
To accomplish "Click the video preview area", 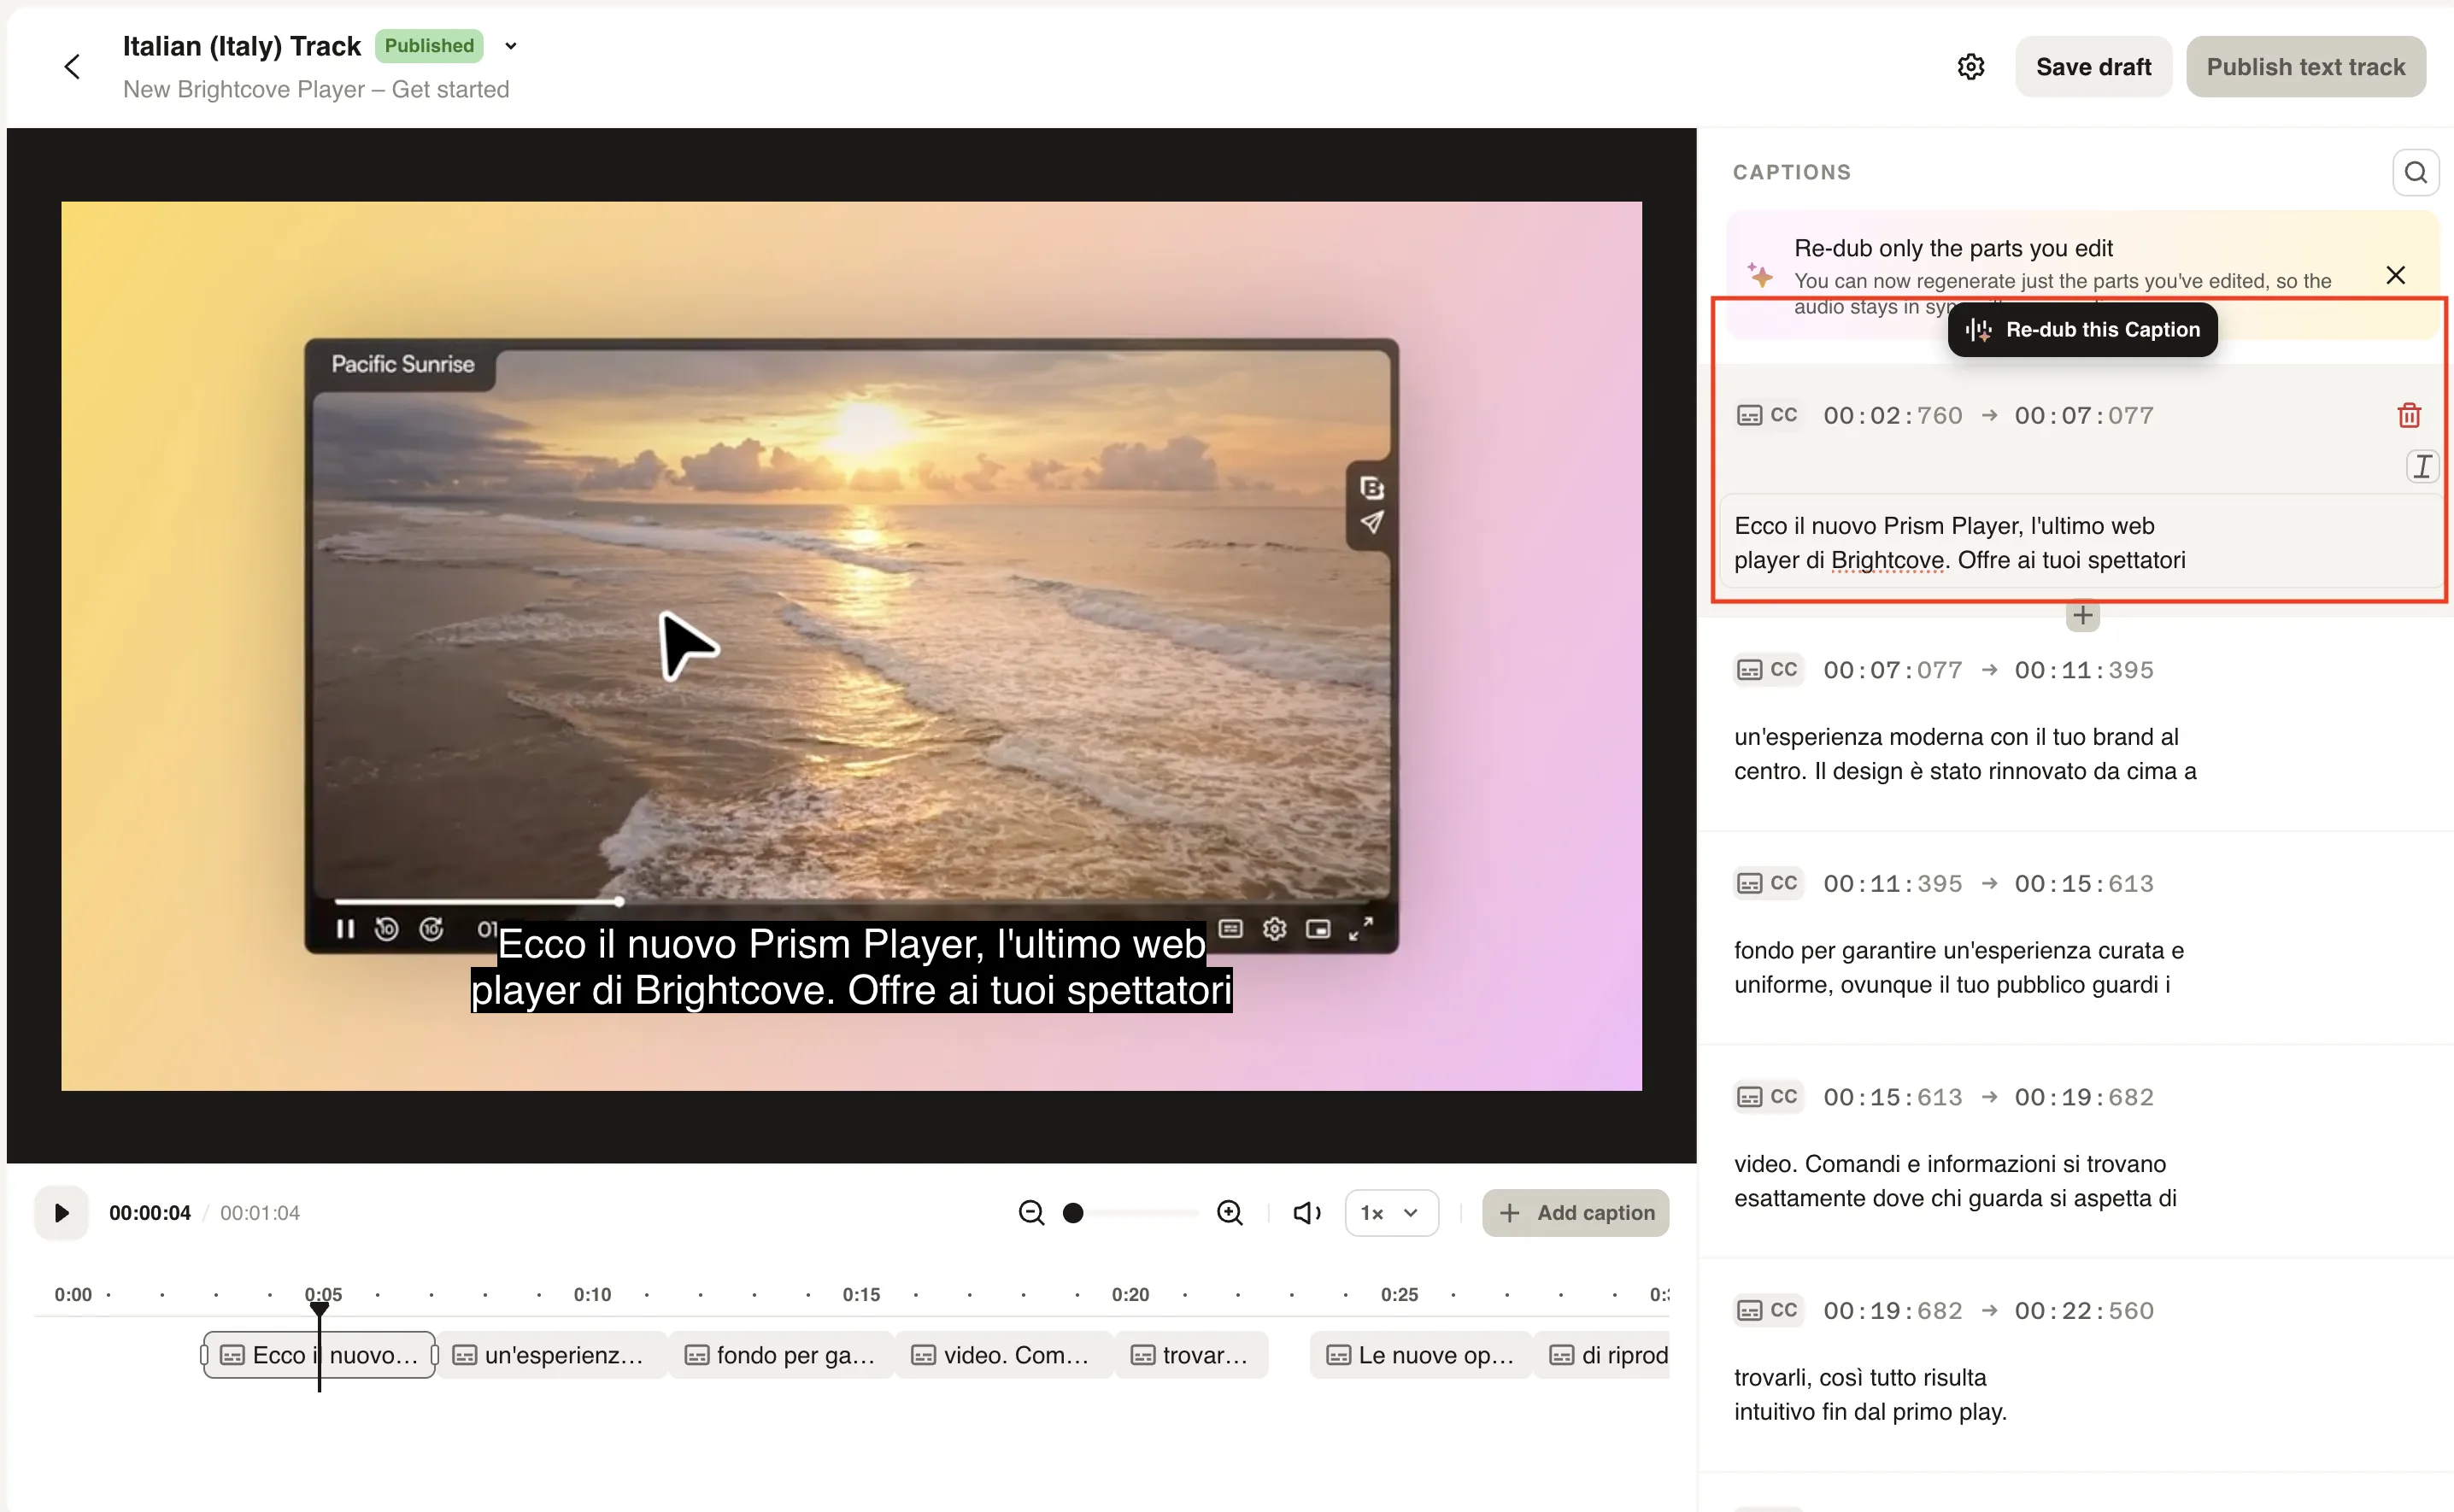I will point(851,646).
